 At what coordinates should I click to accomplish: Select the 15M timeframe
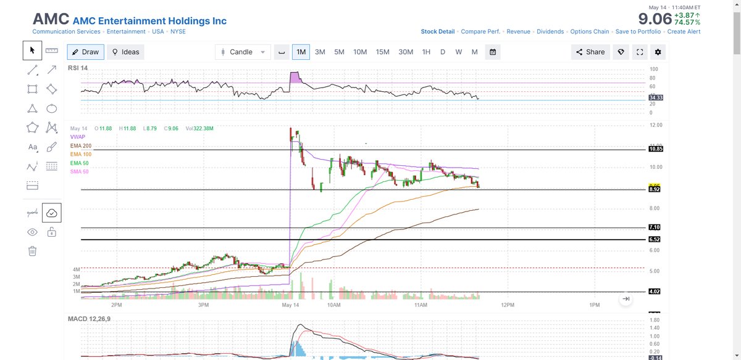click(382, 52)
